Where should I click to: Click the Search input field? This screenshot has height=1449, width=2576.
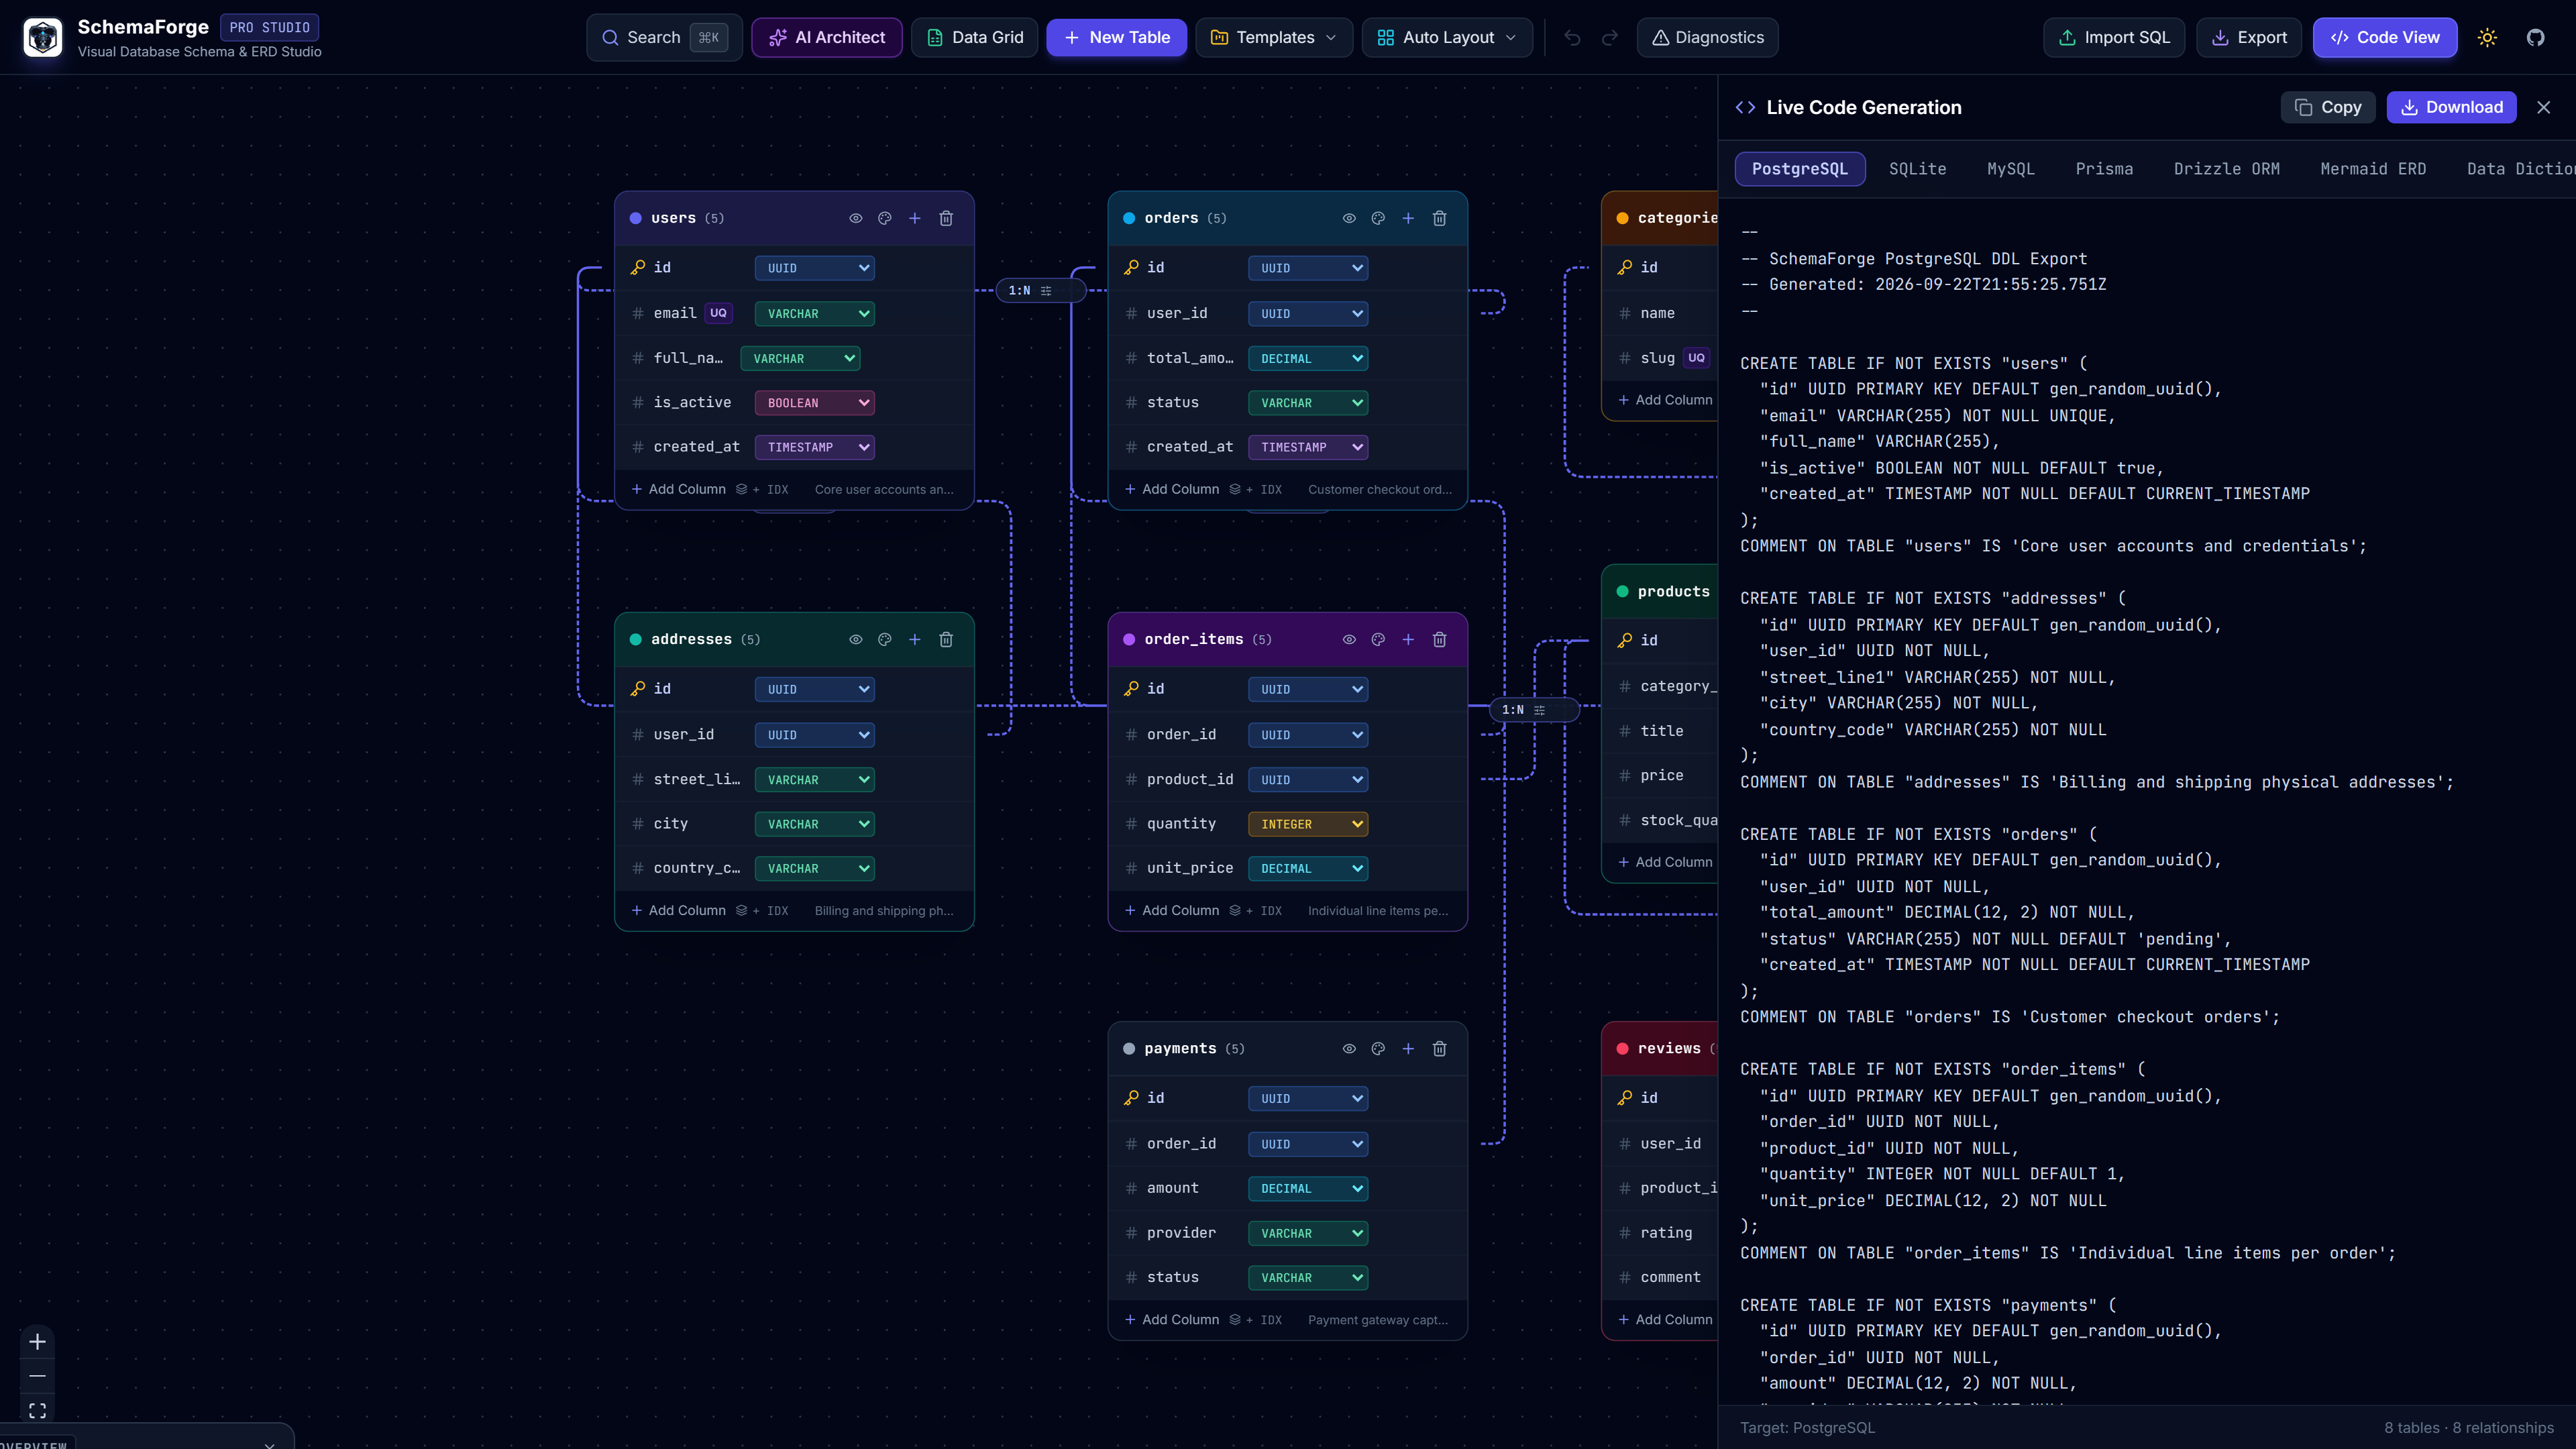pyautogui.click(x=664, y=37)
